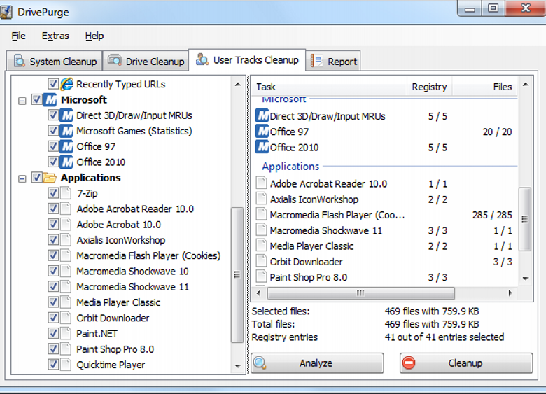Uncheck the 7-Zip checkbox

(x=53, y=193)
